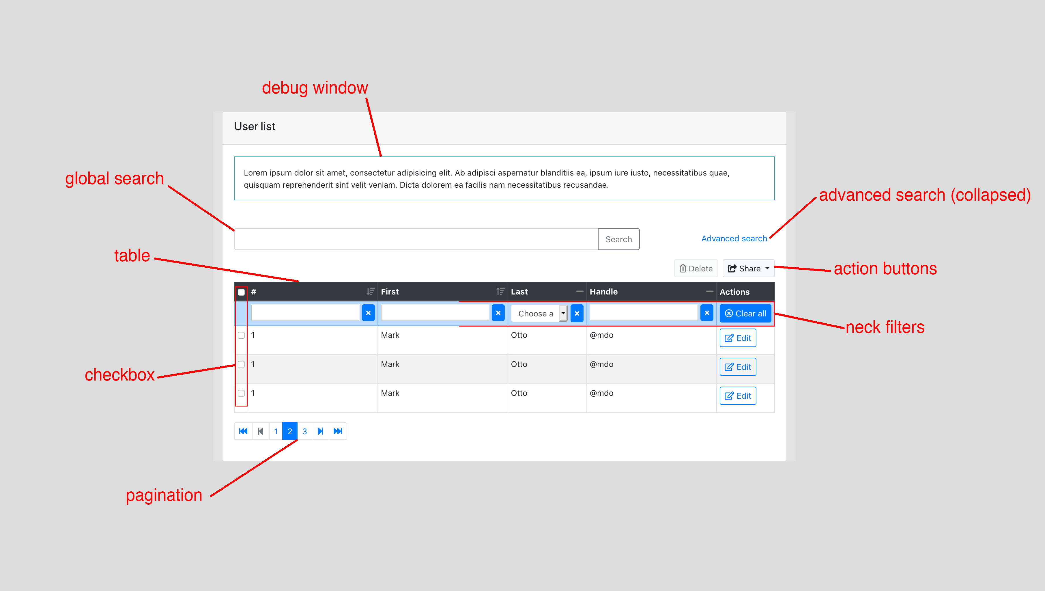
Task: Click the Search button
Action: pyautogui.click(x=618, y=239)
